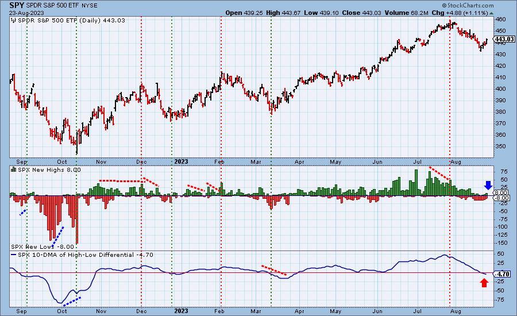The image size is (517, 316).
Task: Open the StockCharts.com copyright link
Action: (x=468, y=5)
